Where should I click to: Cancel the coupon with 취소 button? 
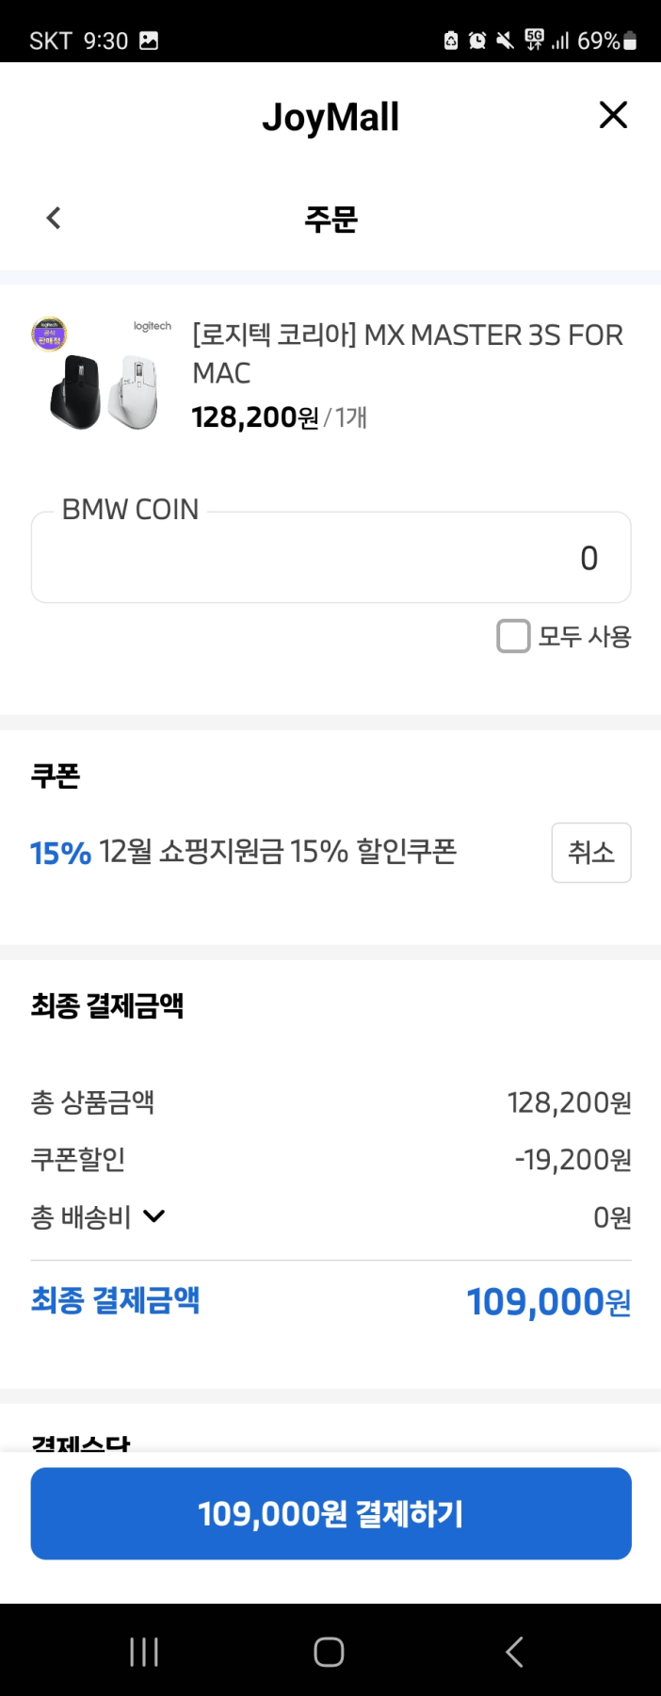click(590, 853)
